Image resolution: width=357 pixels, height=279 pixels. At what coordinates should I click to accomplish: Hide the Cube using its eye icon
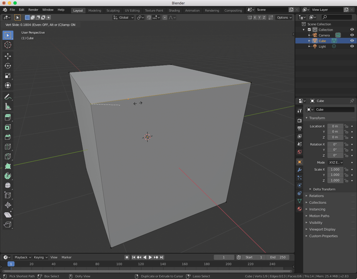[x=352, y=41]
